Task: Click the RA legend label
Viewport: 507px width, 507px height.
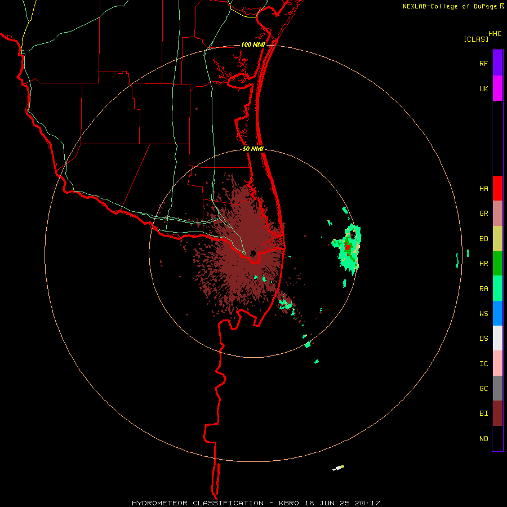Action: [x=483, y=289]
